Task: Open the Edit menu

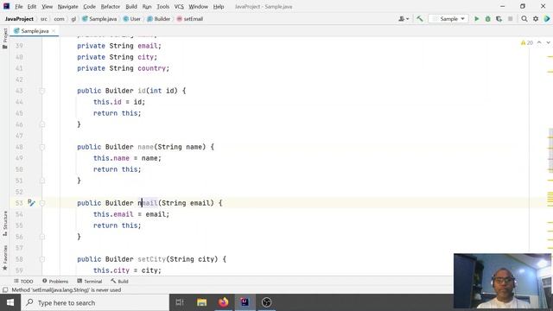Action: [x=32, y=6]
